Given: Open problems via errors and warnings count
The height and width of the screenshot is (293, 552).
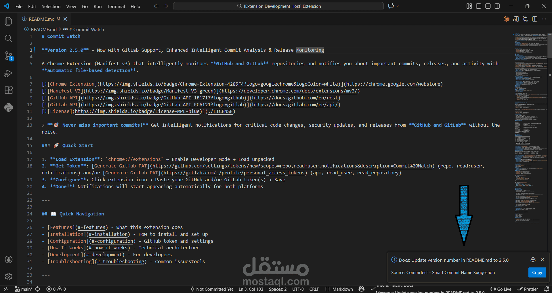Looking at the screenshot, I should [x=56, y=289].
